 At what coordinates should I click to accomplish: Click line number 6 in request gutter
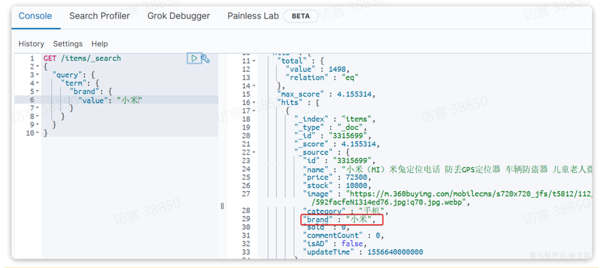pos(32,100)
